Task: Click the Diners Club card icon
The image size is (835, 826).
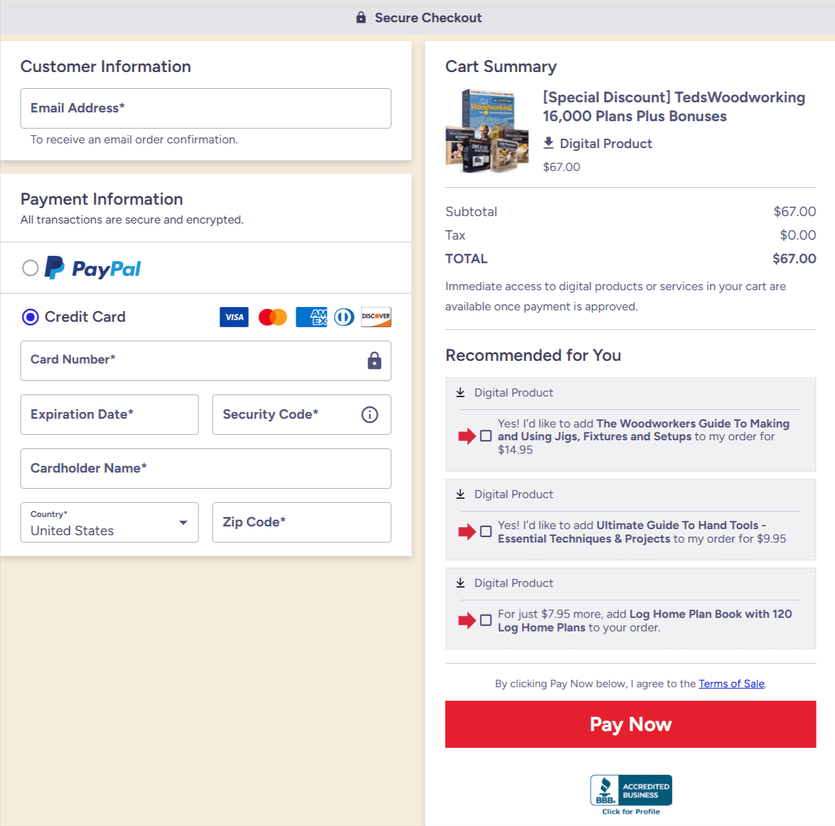Action: click(343, 316)
